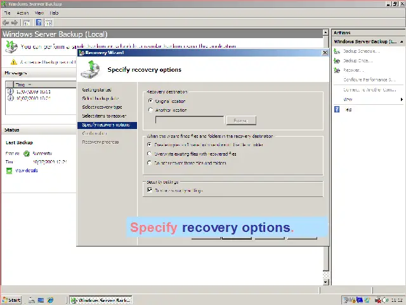This screenshot has height=305, width=406.
Task: Click the green Successful status icon
Action: click(27, 154)
